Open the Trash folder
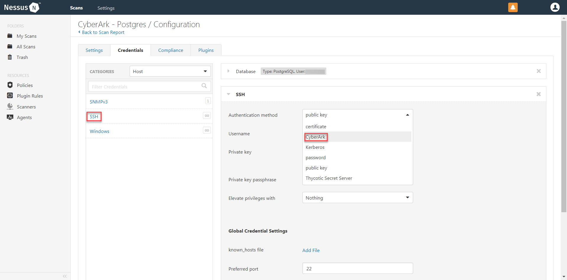567x280 pixels. [x=22, y=57]
